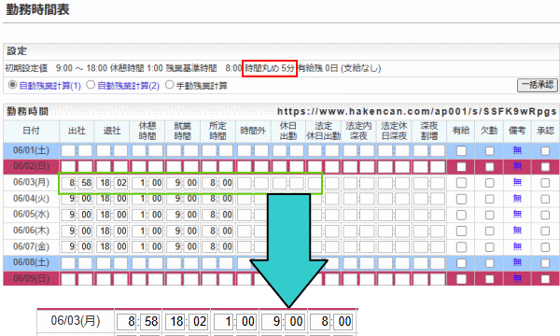Select the 自動残業計算(2) radio button

click(91, 85)
